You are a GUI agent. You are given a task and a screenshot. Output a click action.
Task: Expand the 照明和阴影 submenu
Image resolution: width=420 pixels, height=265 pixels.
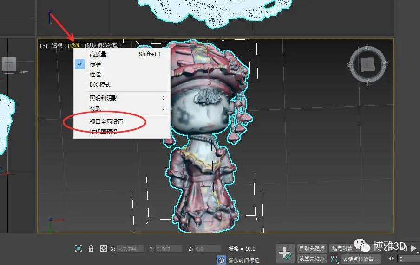122,98
